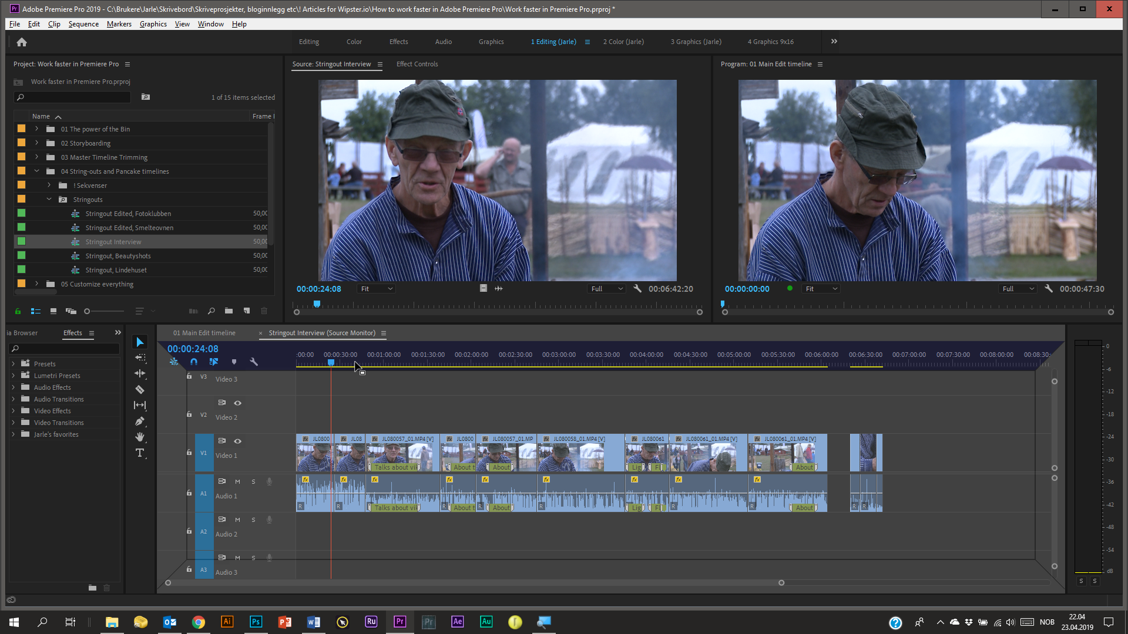Select the Slip tool
1128x634 pixels.
click(x=140, y=405)
